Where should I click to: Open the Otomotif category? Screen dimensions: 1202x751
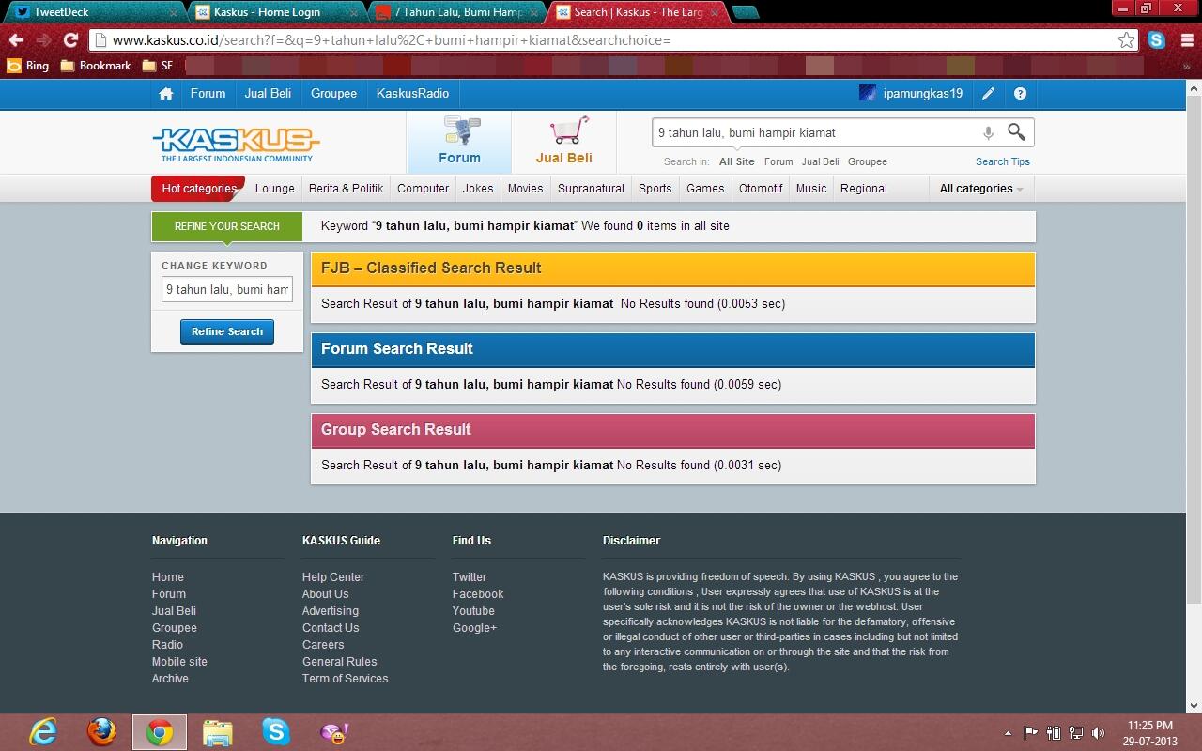[761, 189]
